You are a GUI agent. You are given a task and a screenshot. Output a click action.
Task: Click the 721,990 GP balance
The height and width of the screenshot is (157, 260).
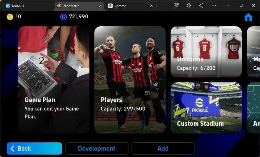point(79,16)
